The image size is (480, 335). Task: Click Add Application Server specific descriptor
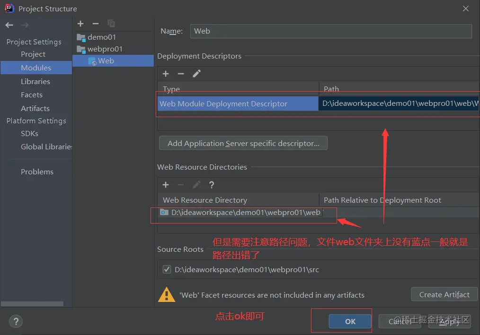[243, 143]
